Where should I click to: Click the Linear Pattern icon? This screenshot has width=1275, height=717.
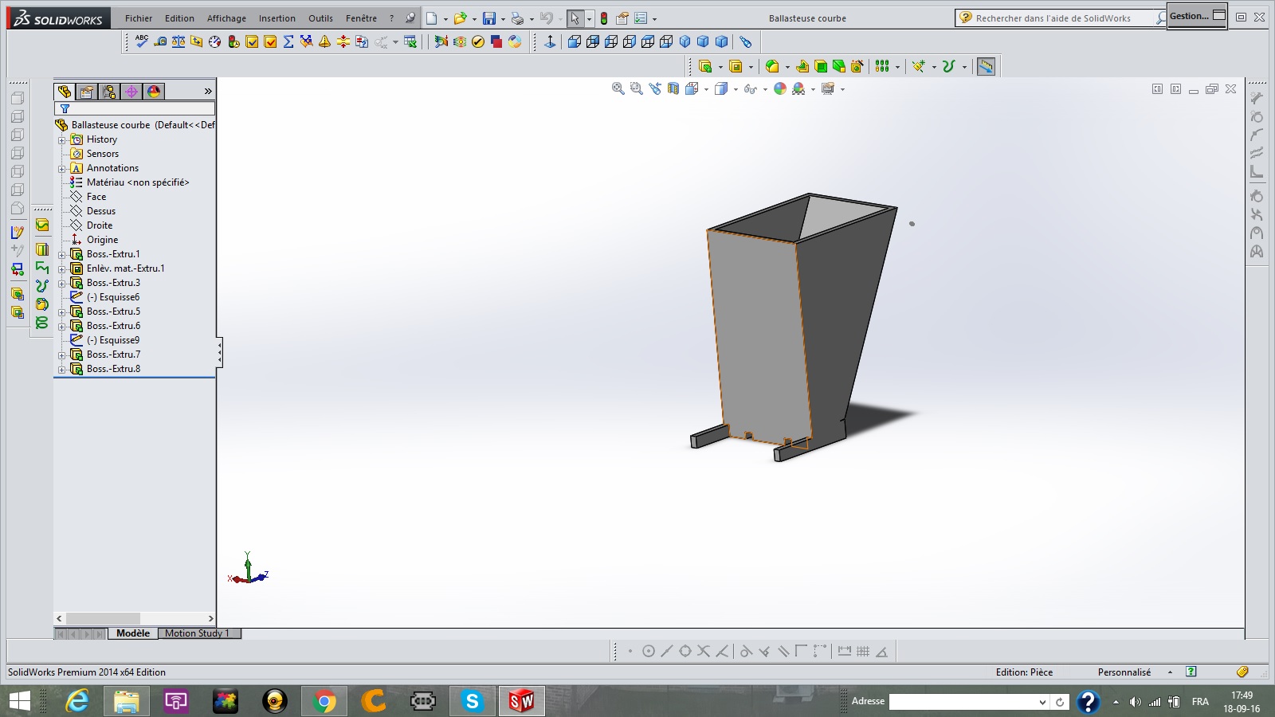click(x=882, y=66)
